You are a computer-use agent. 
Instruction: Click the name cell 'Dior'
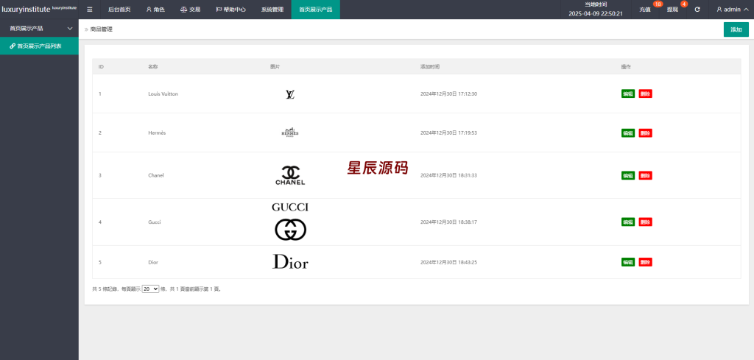(x=153, y=262)
